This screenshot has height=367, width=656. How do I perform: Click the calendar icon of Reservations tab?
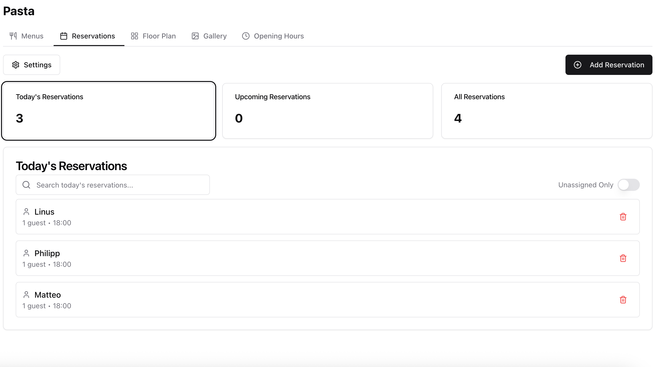pos(64,36)
